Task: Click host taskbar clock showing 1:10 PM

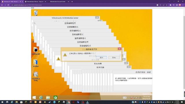Action: tap(177, 102)
